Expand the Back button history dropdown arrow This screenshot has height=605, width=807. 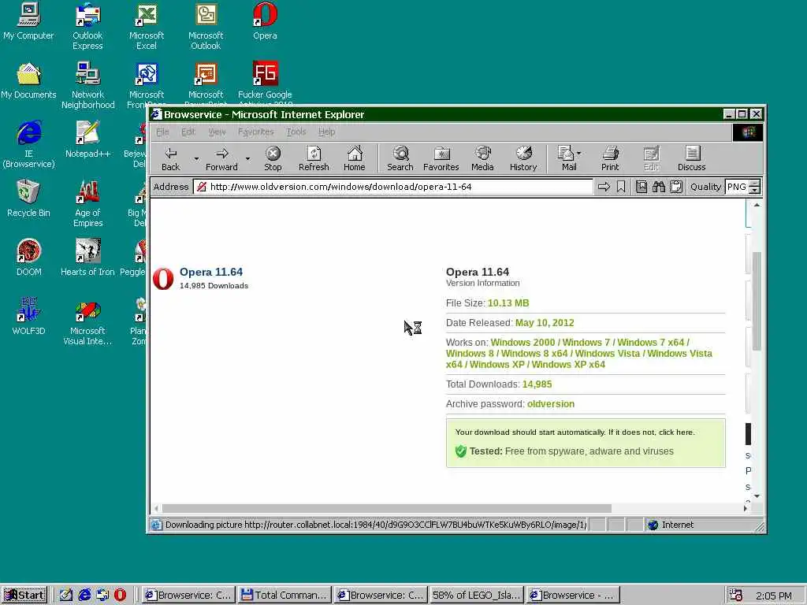[196, 158]
